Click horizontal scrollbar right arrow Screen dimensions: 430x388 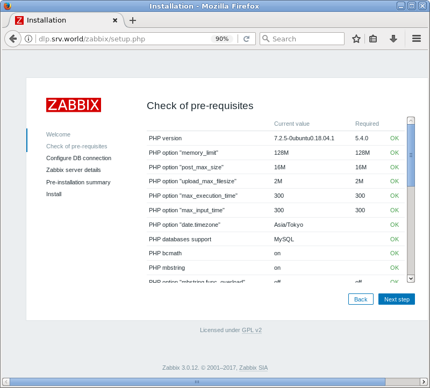click(424, 382)
